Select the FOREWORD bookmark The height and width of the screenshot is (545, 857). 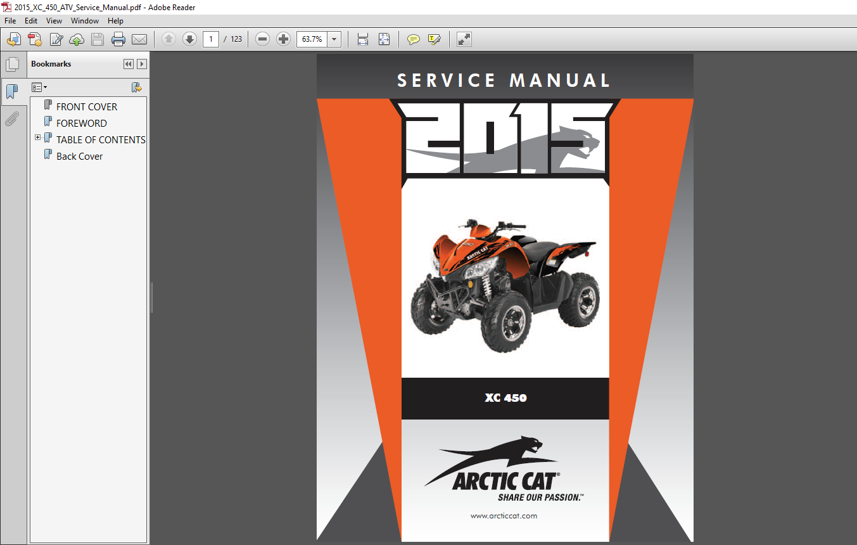pos(82,124)
